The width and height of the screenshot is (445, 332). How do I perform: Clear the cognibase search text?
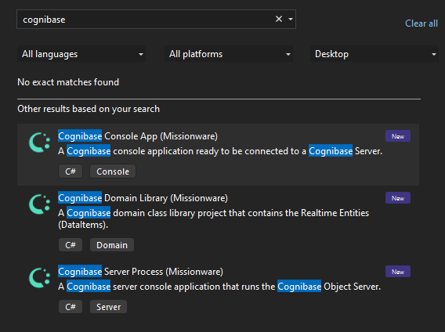click(x=279, y=19)
